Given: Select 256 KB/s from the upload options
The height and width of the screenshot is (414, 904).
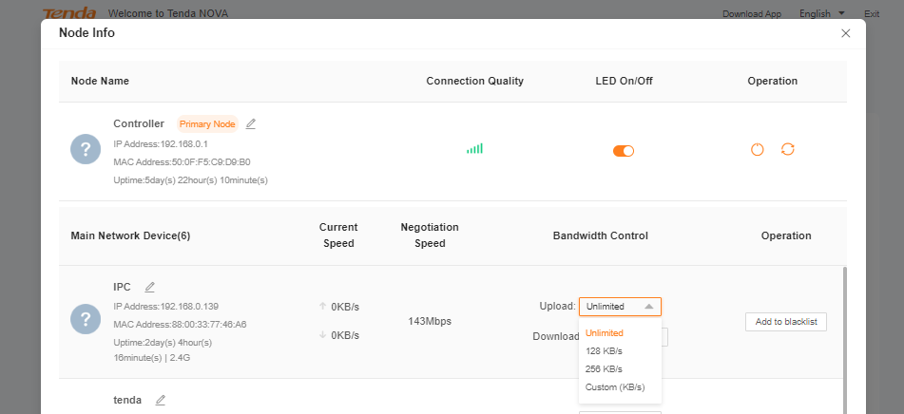Looking at the screenshot, I should point(604,368).
